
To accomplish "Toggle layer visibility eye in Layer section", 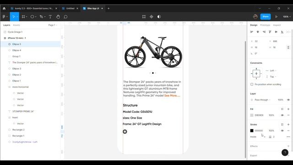I will [x=288, y=100].
